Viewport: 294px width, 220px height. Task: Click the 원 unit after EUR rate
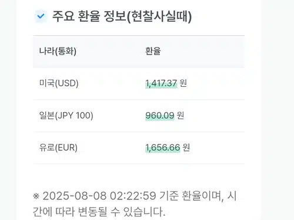click(186, 147)
